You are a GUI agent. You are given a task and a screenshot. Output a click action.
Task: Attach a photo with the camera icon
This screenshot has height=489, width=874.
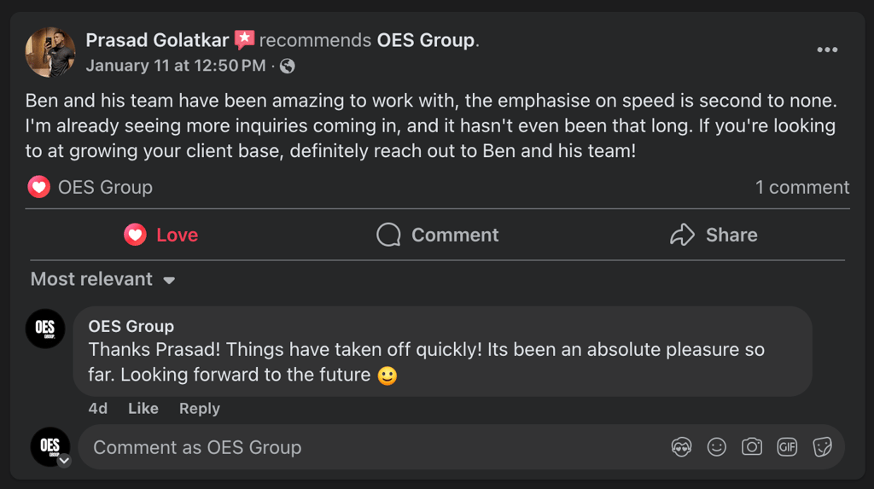point(752,447)
